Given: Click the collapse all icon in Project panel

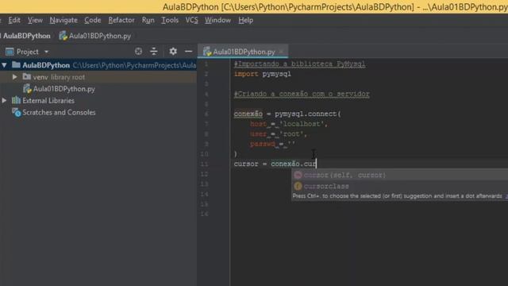Looking at the screenshot, I should point(154,51).
